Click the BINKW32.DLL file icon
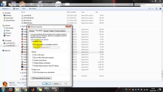The image size is (163, 92). click(22, 23)
